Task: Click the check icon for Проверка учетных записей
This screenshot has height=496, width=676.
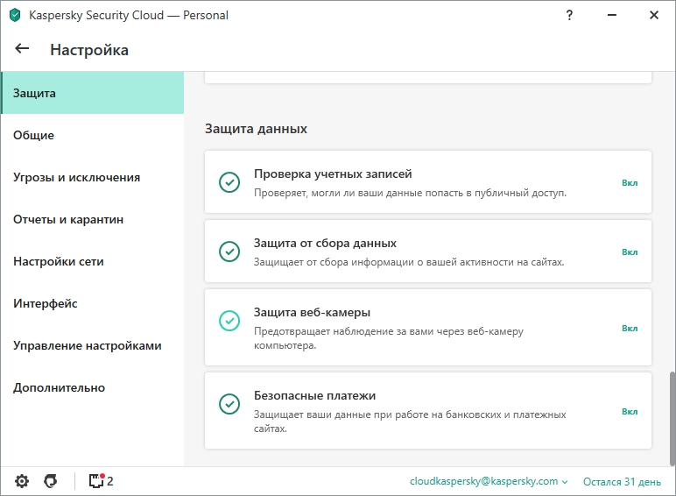Action: (x=229, y=182)
